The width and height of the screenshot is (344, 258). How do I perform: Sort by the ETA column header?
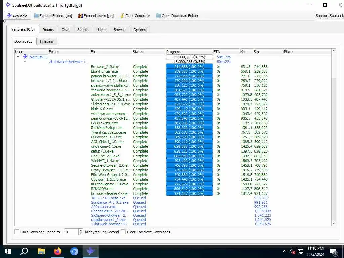click(x=226, y=52)
